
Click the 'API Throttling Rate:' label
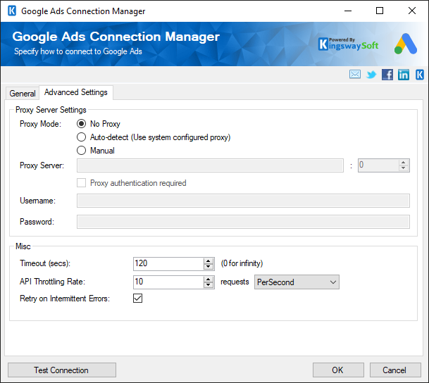coord(53,282)
